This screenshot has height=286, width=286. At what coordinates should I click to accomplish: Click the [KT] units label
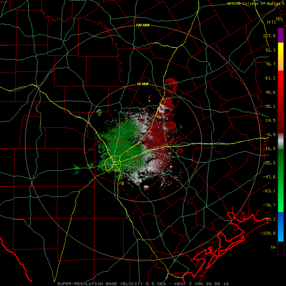point(271,22)
